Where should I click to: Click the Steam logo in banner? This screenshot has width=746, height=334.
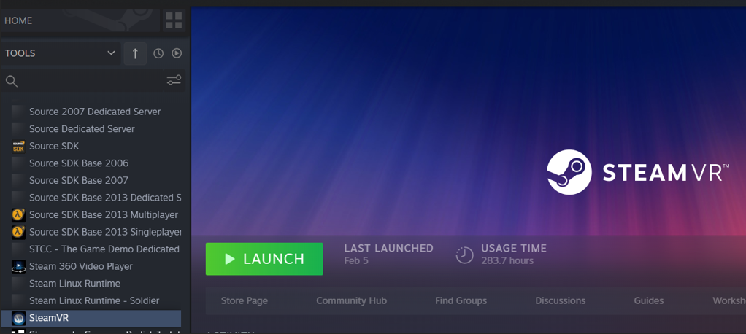(569, 172)
